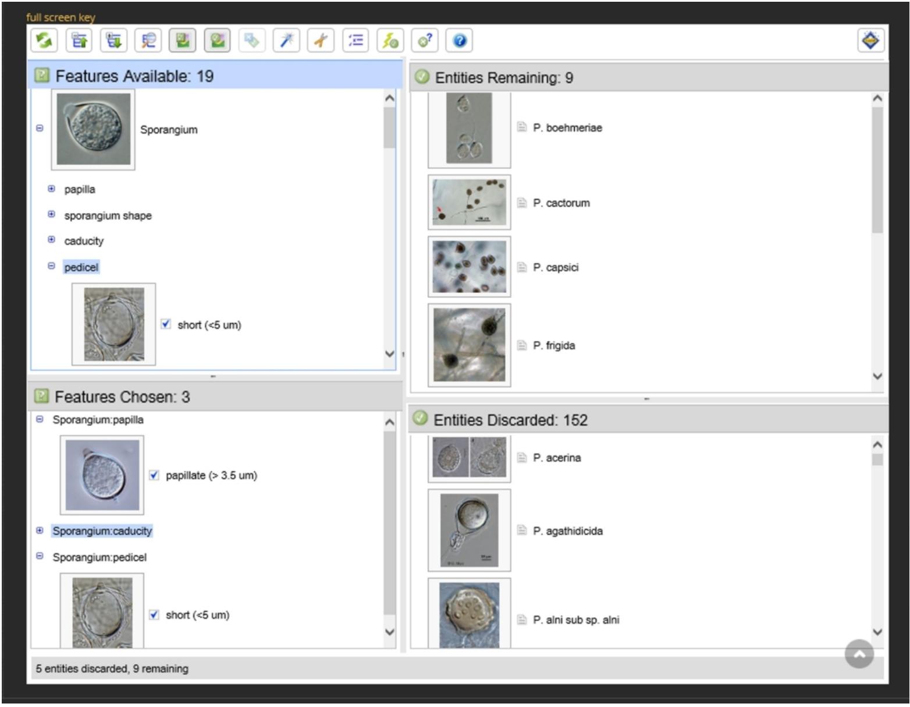
Task: Collapse Sporangium:papilla in Features Chosen
Action: 40,419
